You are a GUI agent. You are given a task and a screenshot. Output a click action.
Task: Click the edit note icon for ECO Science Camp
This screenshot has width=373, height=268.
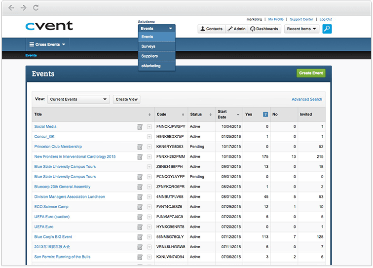(x=140, y=207)
